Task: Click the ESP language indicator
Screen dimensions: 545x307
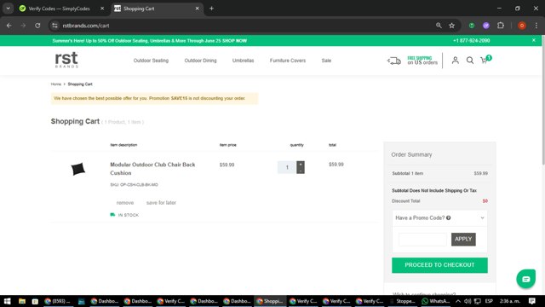Action: pyautogui.click(x=489, y=301)
